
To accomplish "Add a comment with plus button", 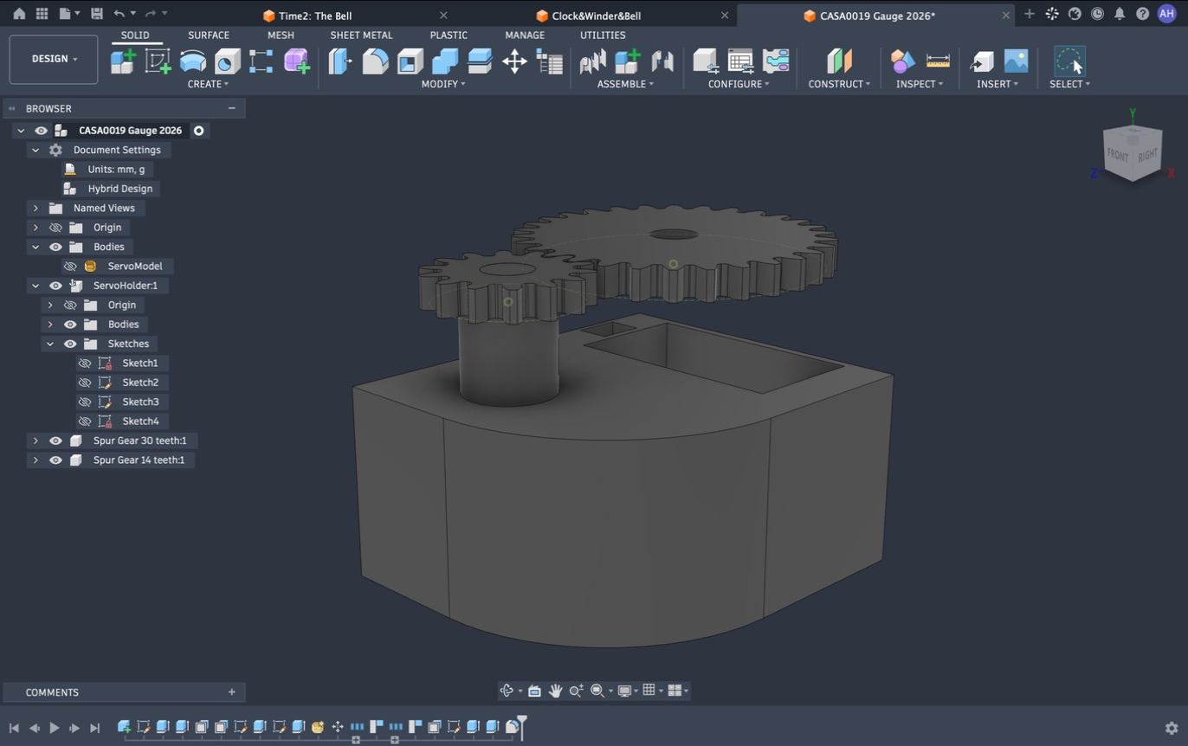I will 231,692.
